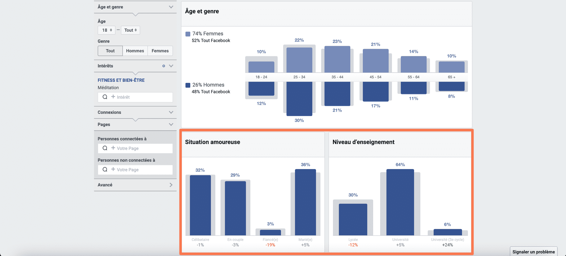Open the maximum age dropdown showing Tout
The image size is (566, 256).
(x=131, y=30)
